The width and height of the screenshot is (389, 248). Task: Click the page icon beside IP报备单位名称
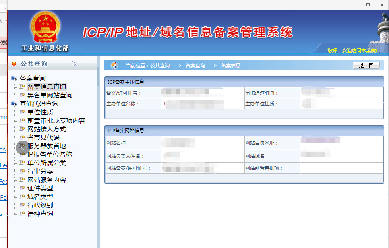coord(22,154)
